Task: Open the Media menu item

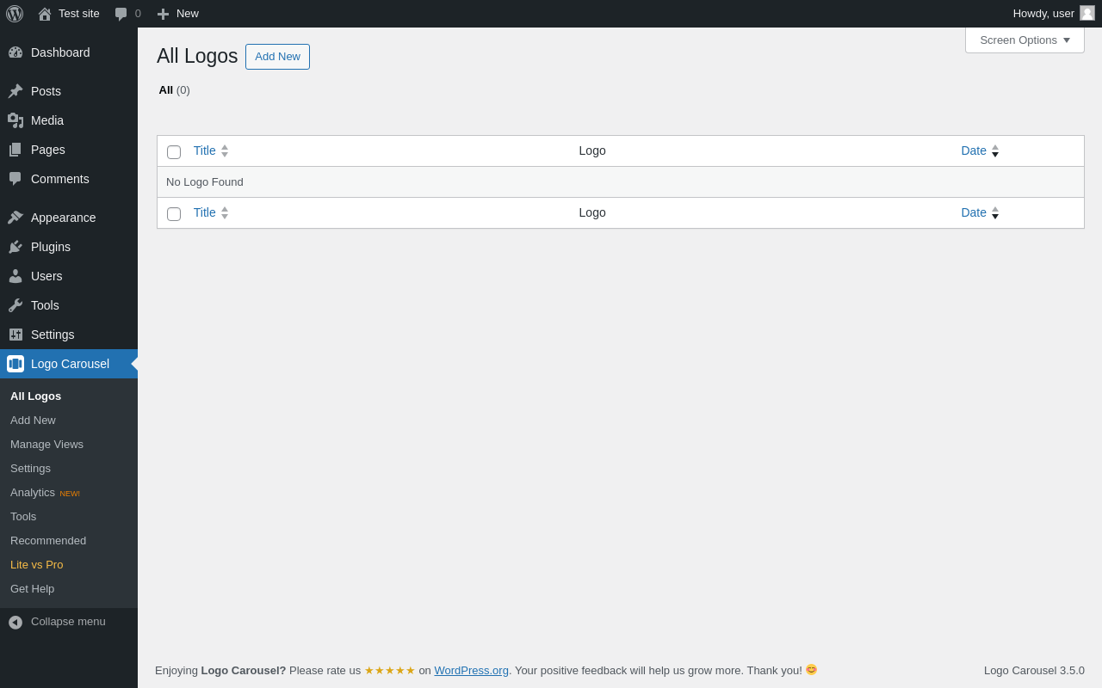Action: pos(69,120)
